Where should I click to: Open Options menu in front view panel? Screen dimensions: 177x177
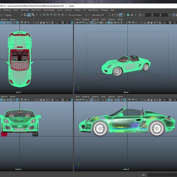point(4,97)
